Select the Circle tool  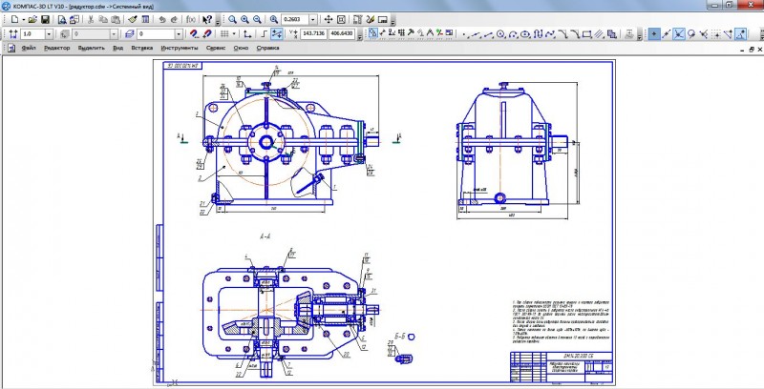[500, 34]
